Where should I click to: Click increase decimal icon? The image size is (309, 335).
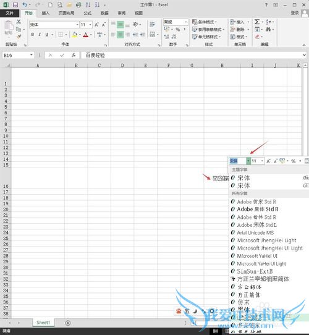pyautogui.click(x=166, y=36)
